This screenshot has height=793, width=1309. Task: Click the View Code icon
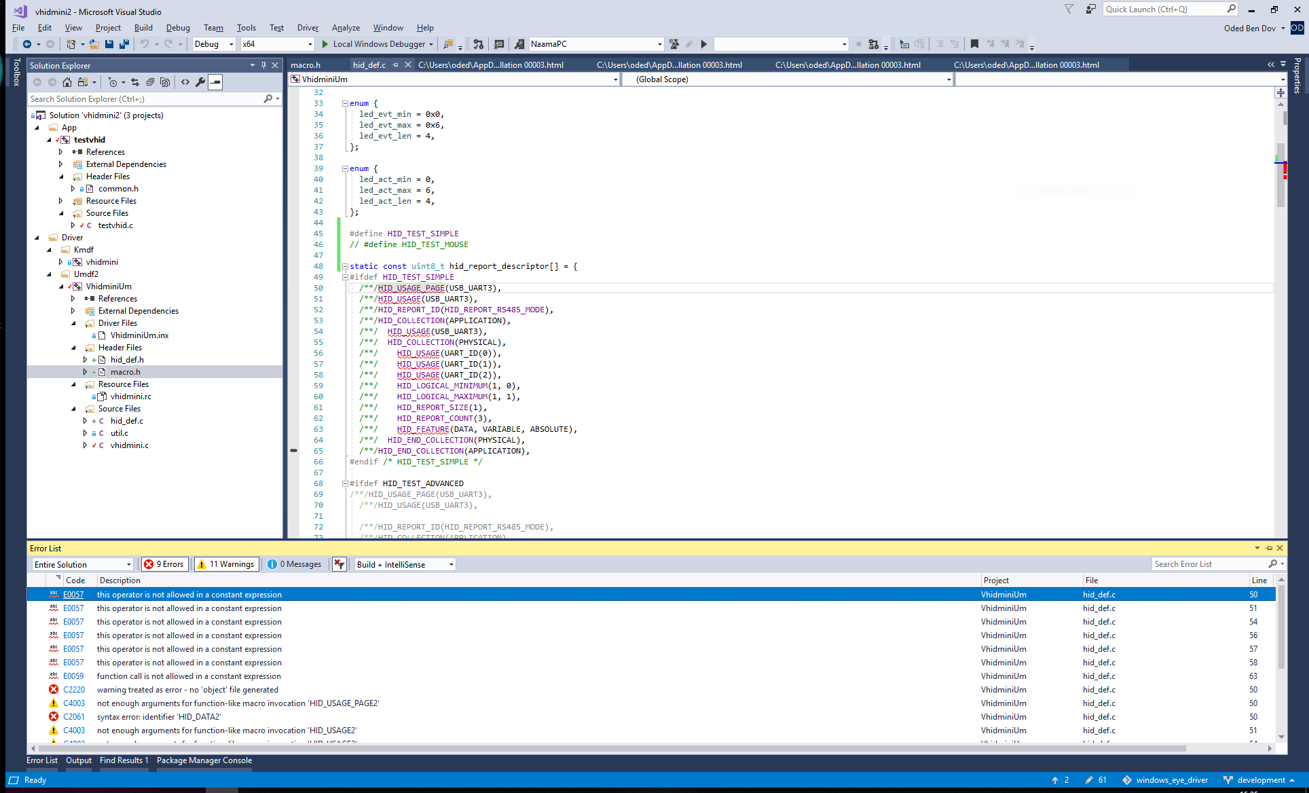point(185,82)
